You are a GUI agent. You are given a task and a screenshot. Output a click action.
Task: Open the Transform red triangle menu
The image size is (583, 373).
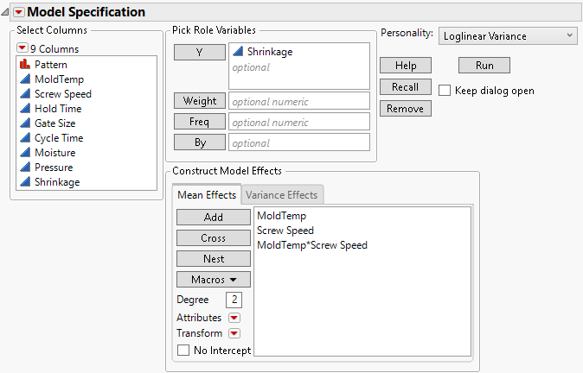click(234, 333)
